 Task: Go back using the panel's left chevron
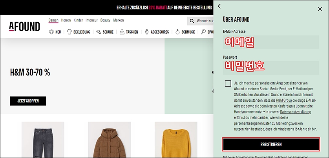pos(219,6)
